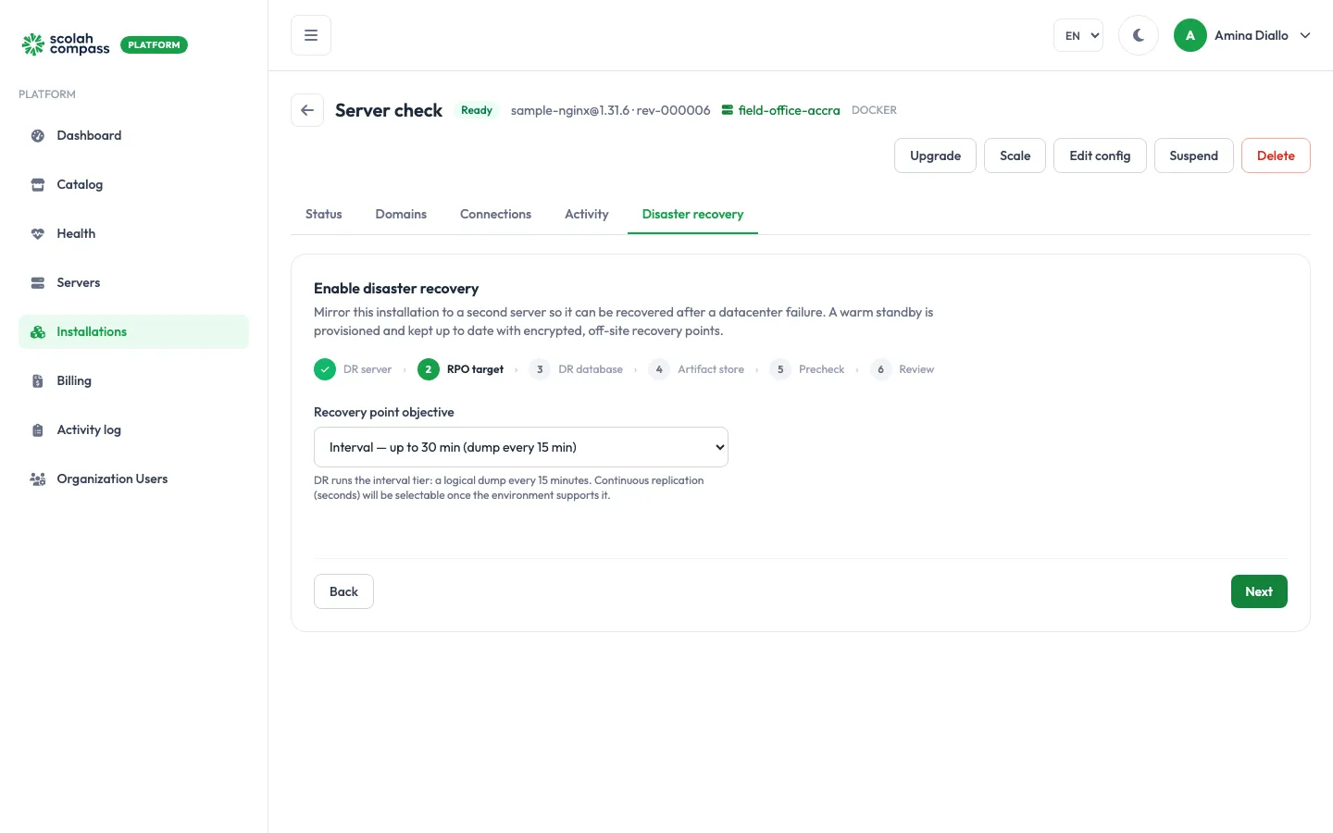The width and height of the screenshot is (1333, 833).
Task: Click the PLATFORM badge
Action: click(x=154, y=44)
